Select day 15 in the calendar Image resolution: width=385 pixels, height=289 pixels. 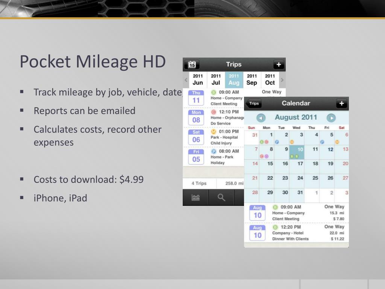coord(267,167)
